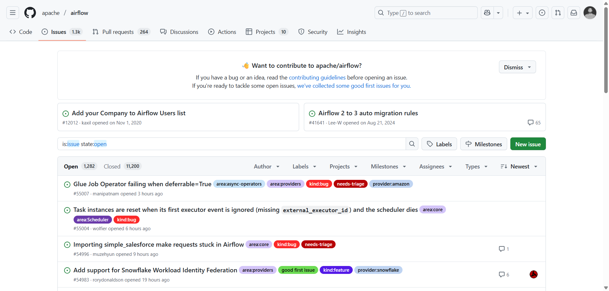Screen dimensions: 609x291
Task: Switch to the Code tab
Action: (21, 32)
